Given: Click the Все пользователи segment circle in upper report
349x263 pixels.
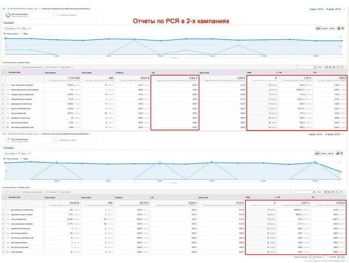Looking at the screenshot, I should tap(8, 15).
